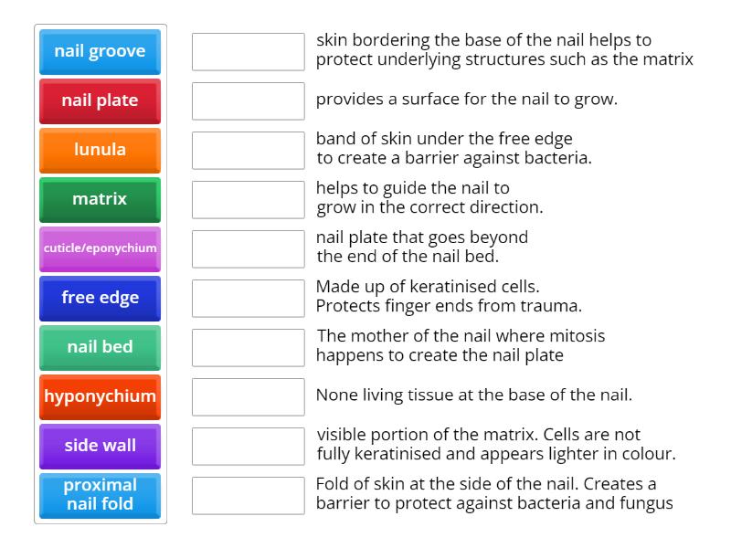Click the definition mentioning 'None living tissue'
Viewport: 731px width, 548px height.
click(439, 396)
